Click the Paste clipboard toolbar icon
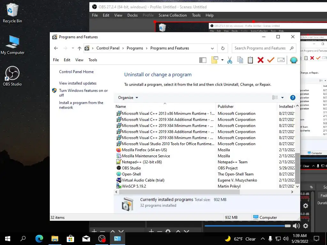Screen dimensions: 327x245 pos(250,60)
